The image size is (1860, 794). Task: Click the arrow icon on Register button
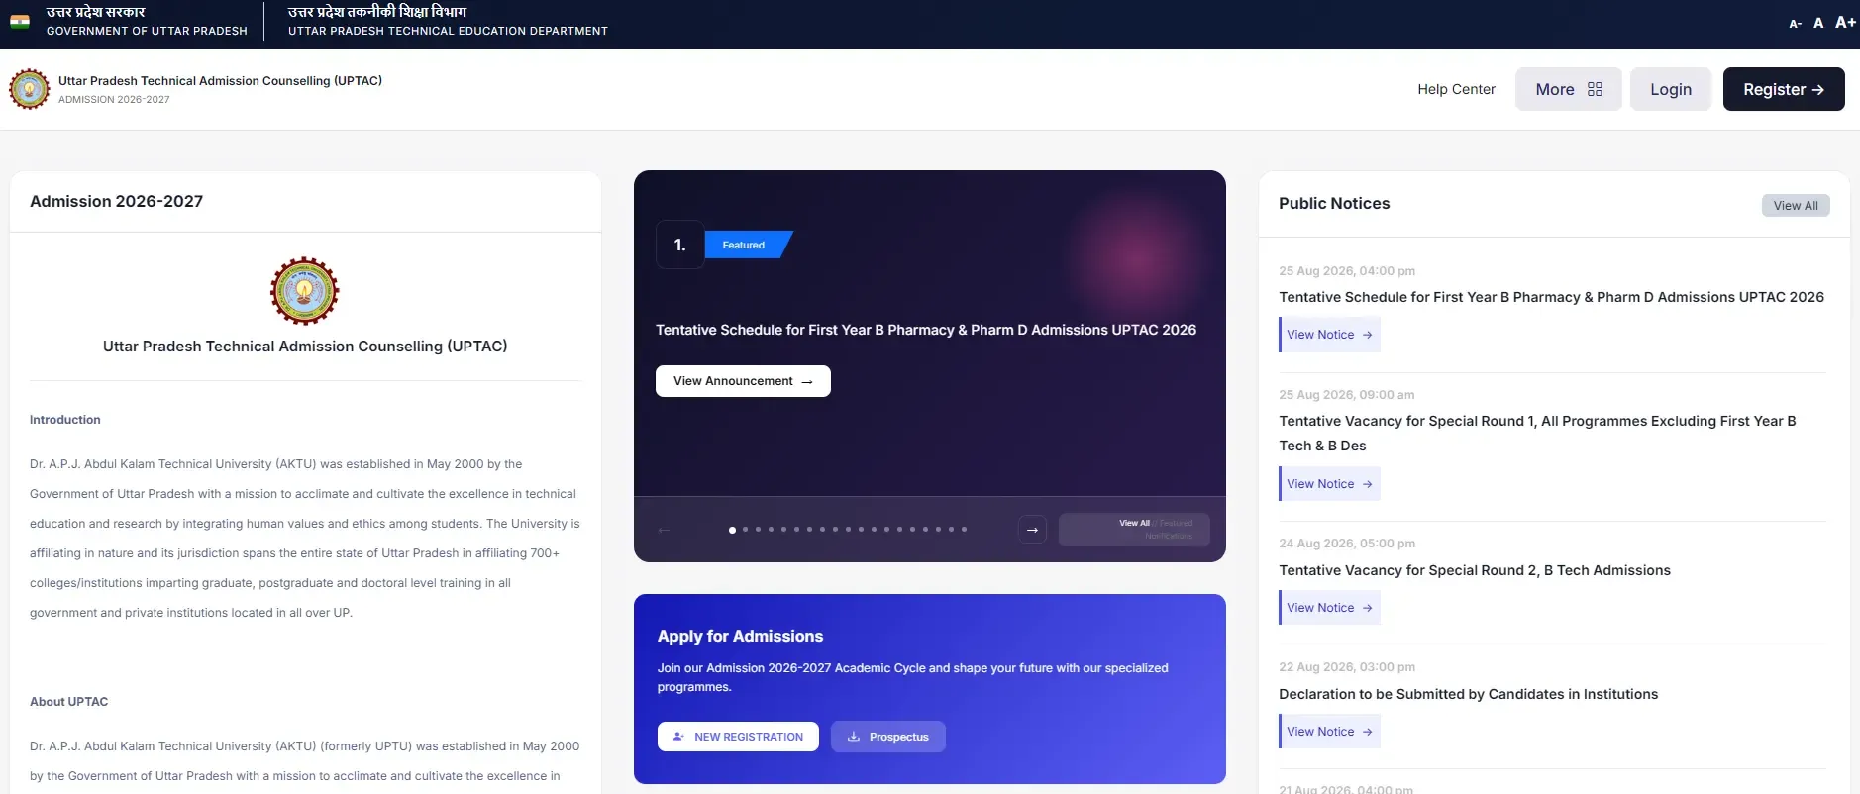[1817, 89]
